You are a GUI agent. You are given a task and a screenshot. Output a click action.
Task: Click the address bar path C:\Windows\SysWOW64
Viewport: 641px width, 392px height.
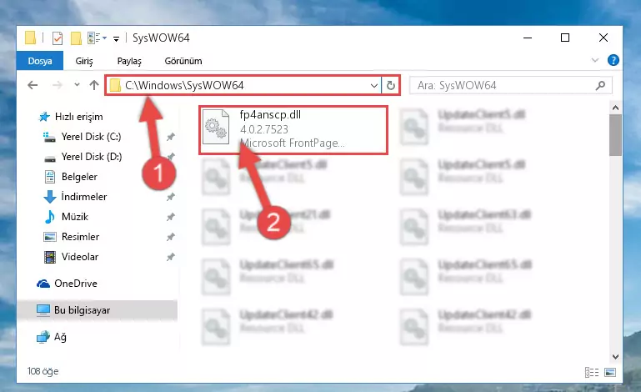pos(184,85)
